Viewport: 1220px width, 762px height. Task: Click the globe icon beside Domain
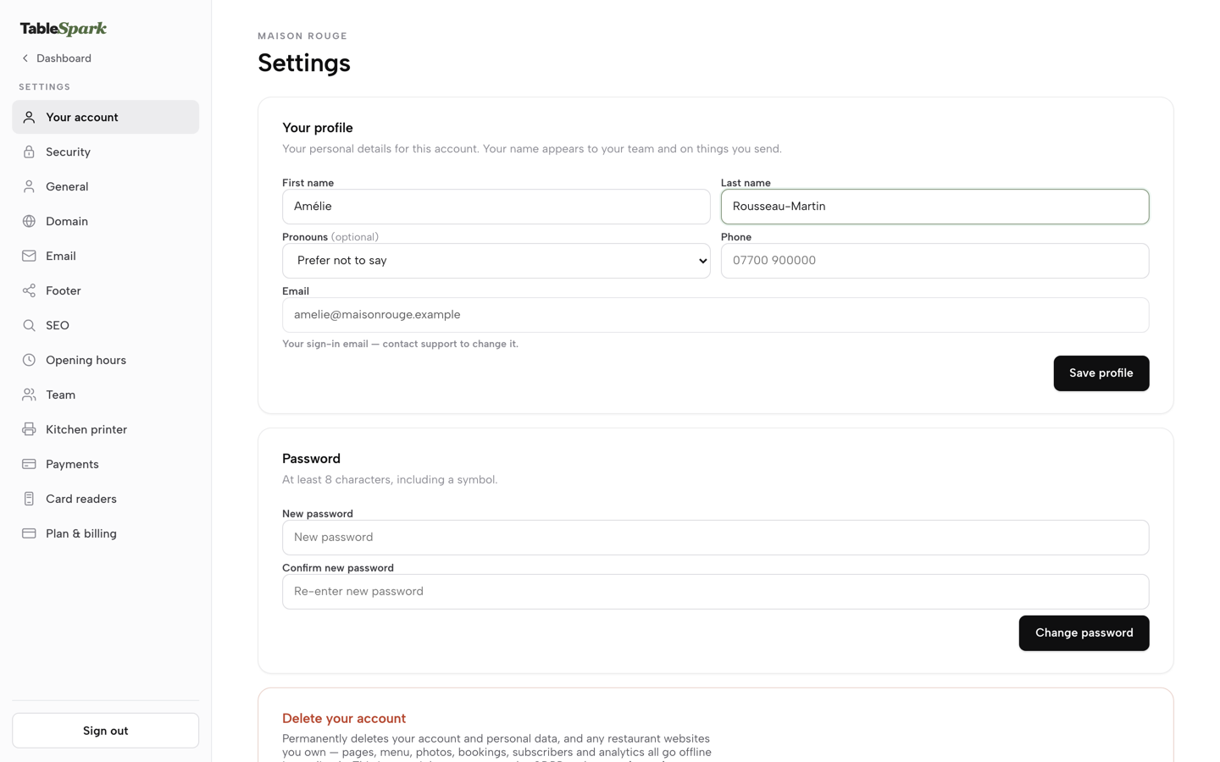click(x=29, y=222)
